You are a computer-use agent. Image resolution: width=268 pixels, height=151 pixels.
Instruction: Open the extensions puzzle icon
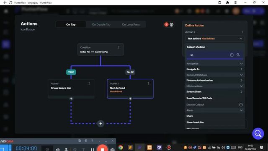[227, 3]
